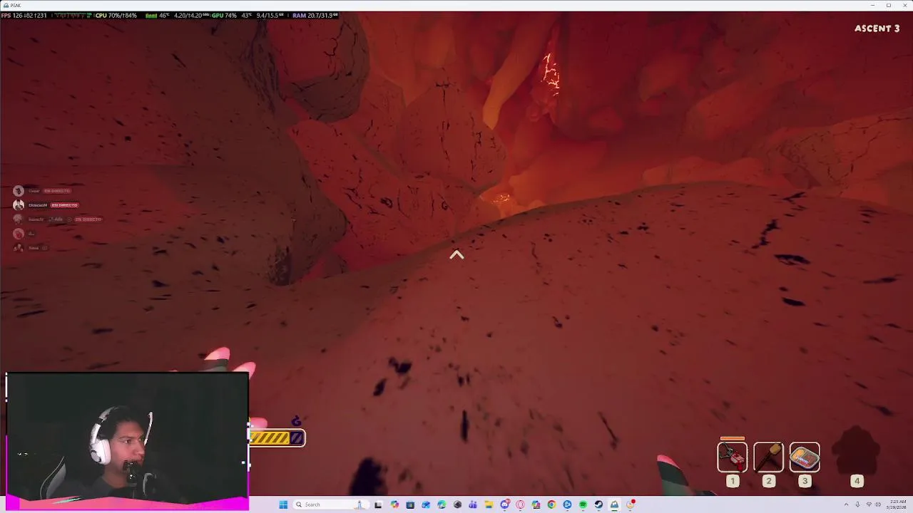Open Google Chrome from the taskbar

551,504
